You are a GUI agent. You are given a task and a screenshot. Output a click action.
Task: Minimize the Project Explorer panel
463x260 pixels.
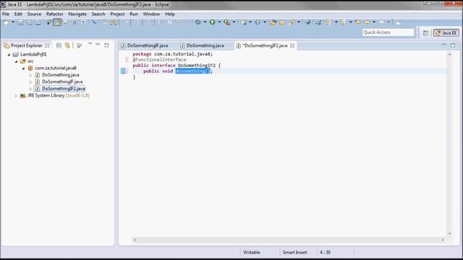click(x=98, y=44)
